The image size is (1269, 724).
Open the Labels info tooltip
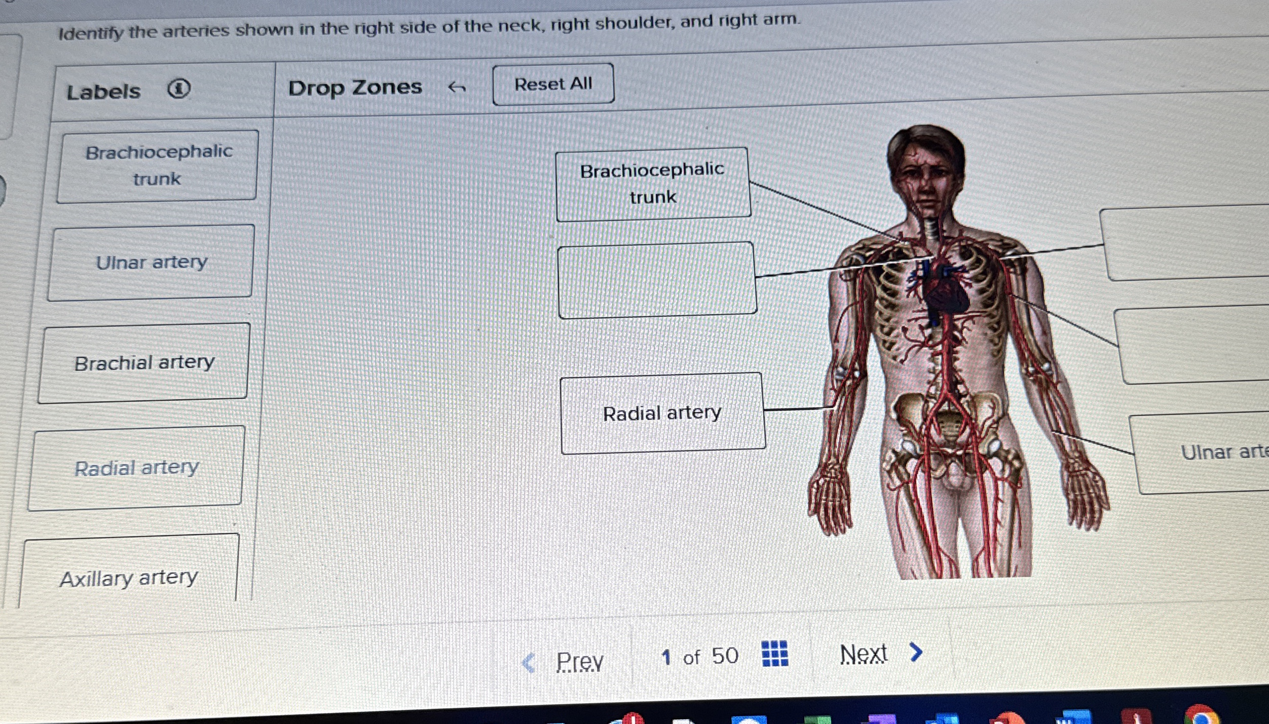click(180, 88)
